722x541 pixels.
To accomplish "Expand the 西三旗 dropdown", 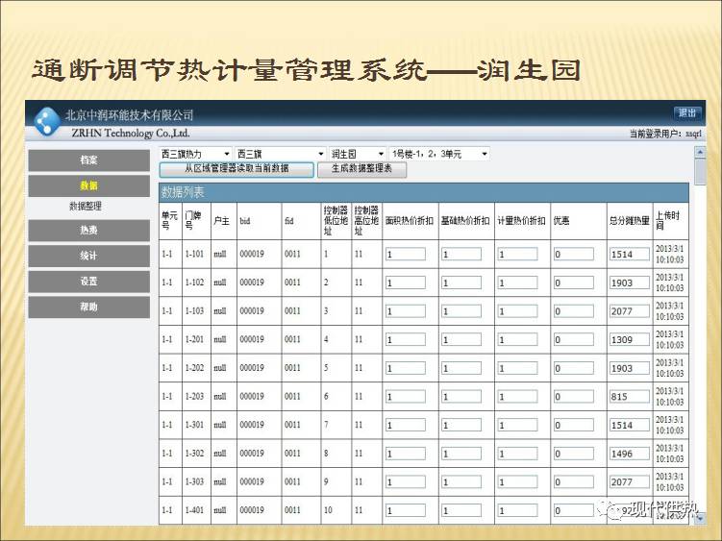I will [x=281, y=154].
